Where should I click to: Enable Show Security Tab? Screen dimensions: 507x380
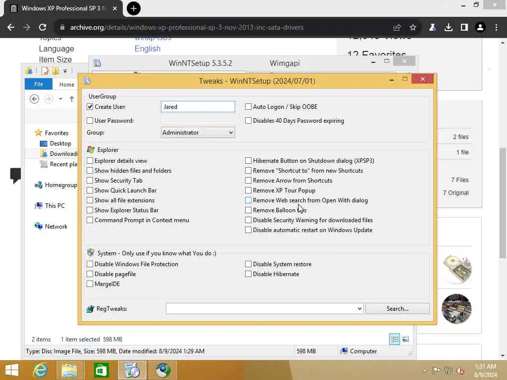tap(90, 181)
